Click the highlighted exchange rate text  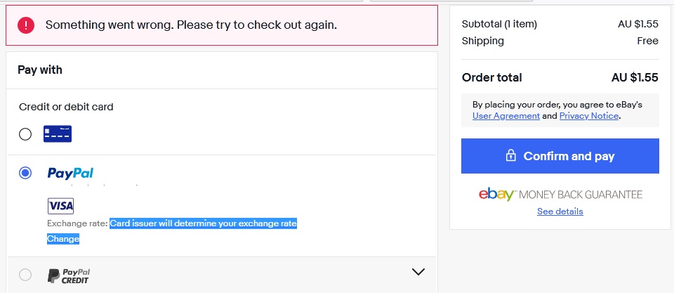click(x=204, y=223)
